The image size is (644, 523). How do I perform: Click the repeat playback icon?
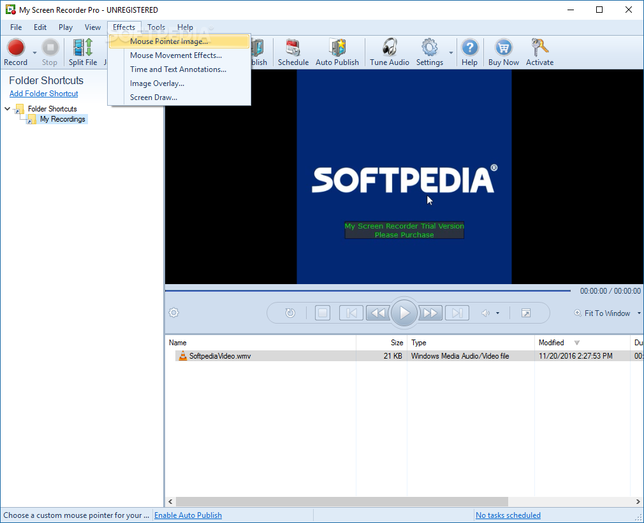click(290, 313)
